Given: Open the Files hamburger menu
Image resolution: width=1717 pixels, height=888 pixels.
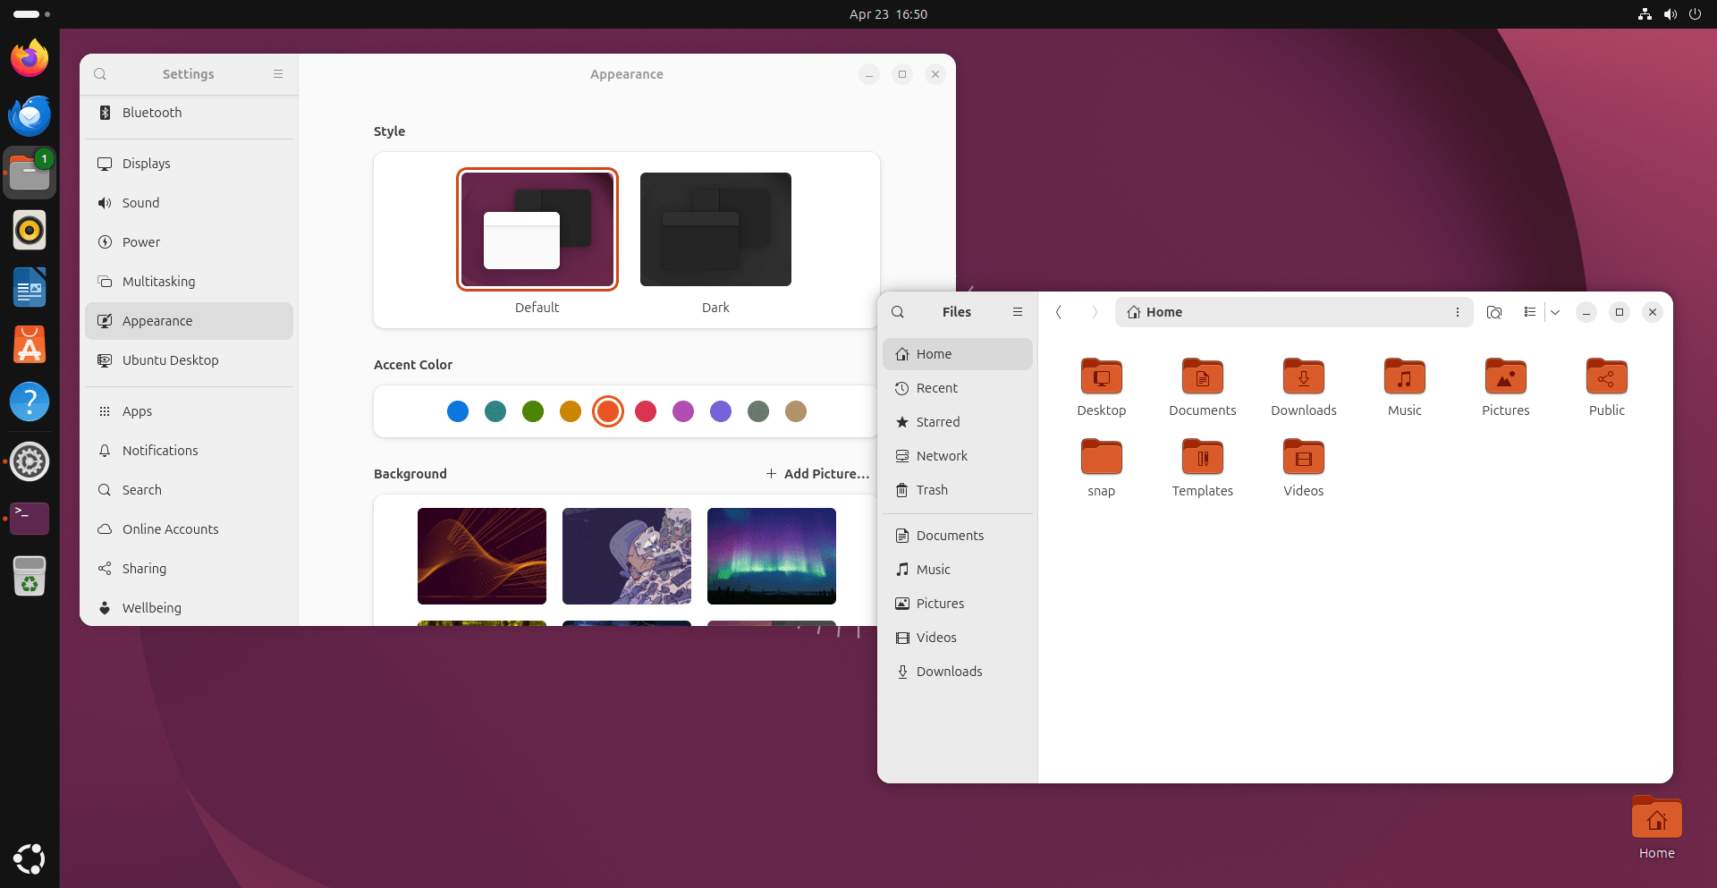Looking at the screenshot, I should pyautogui.click(x=1017, y=312).
